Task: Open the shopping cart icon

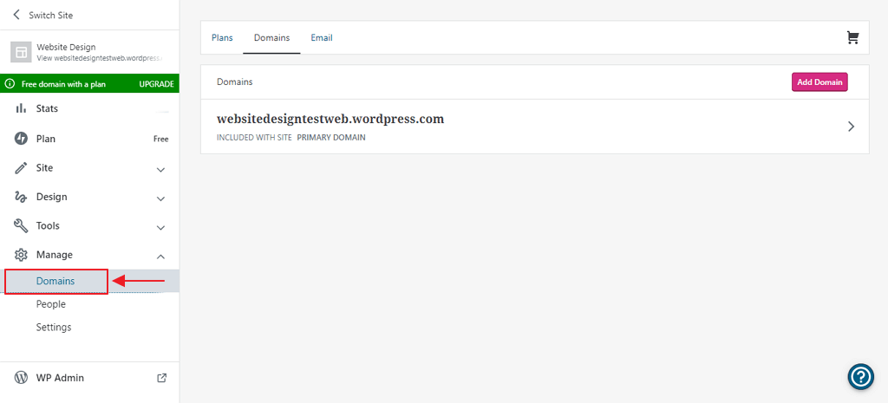Action: (x=852, y=38)
